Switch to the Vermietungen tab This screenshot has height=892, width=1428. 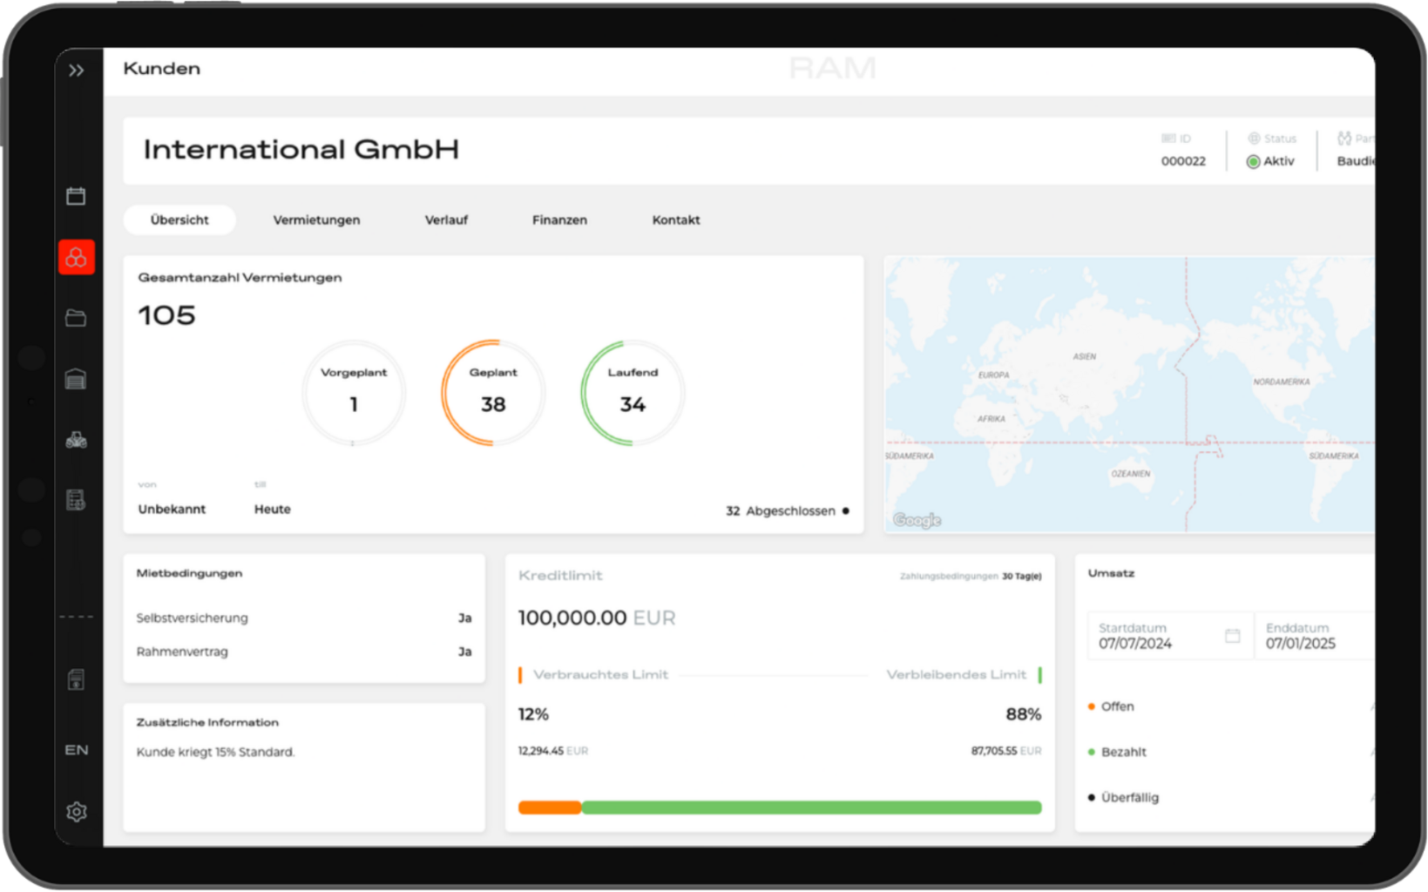pos(316,220)
